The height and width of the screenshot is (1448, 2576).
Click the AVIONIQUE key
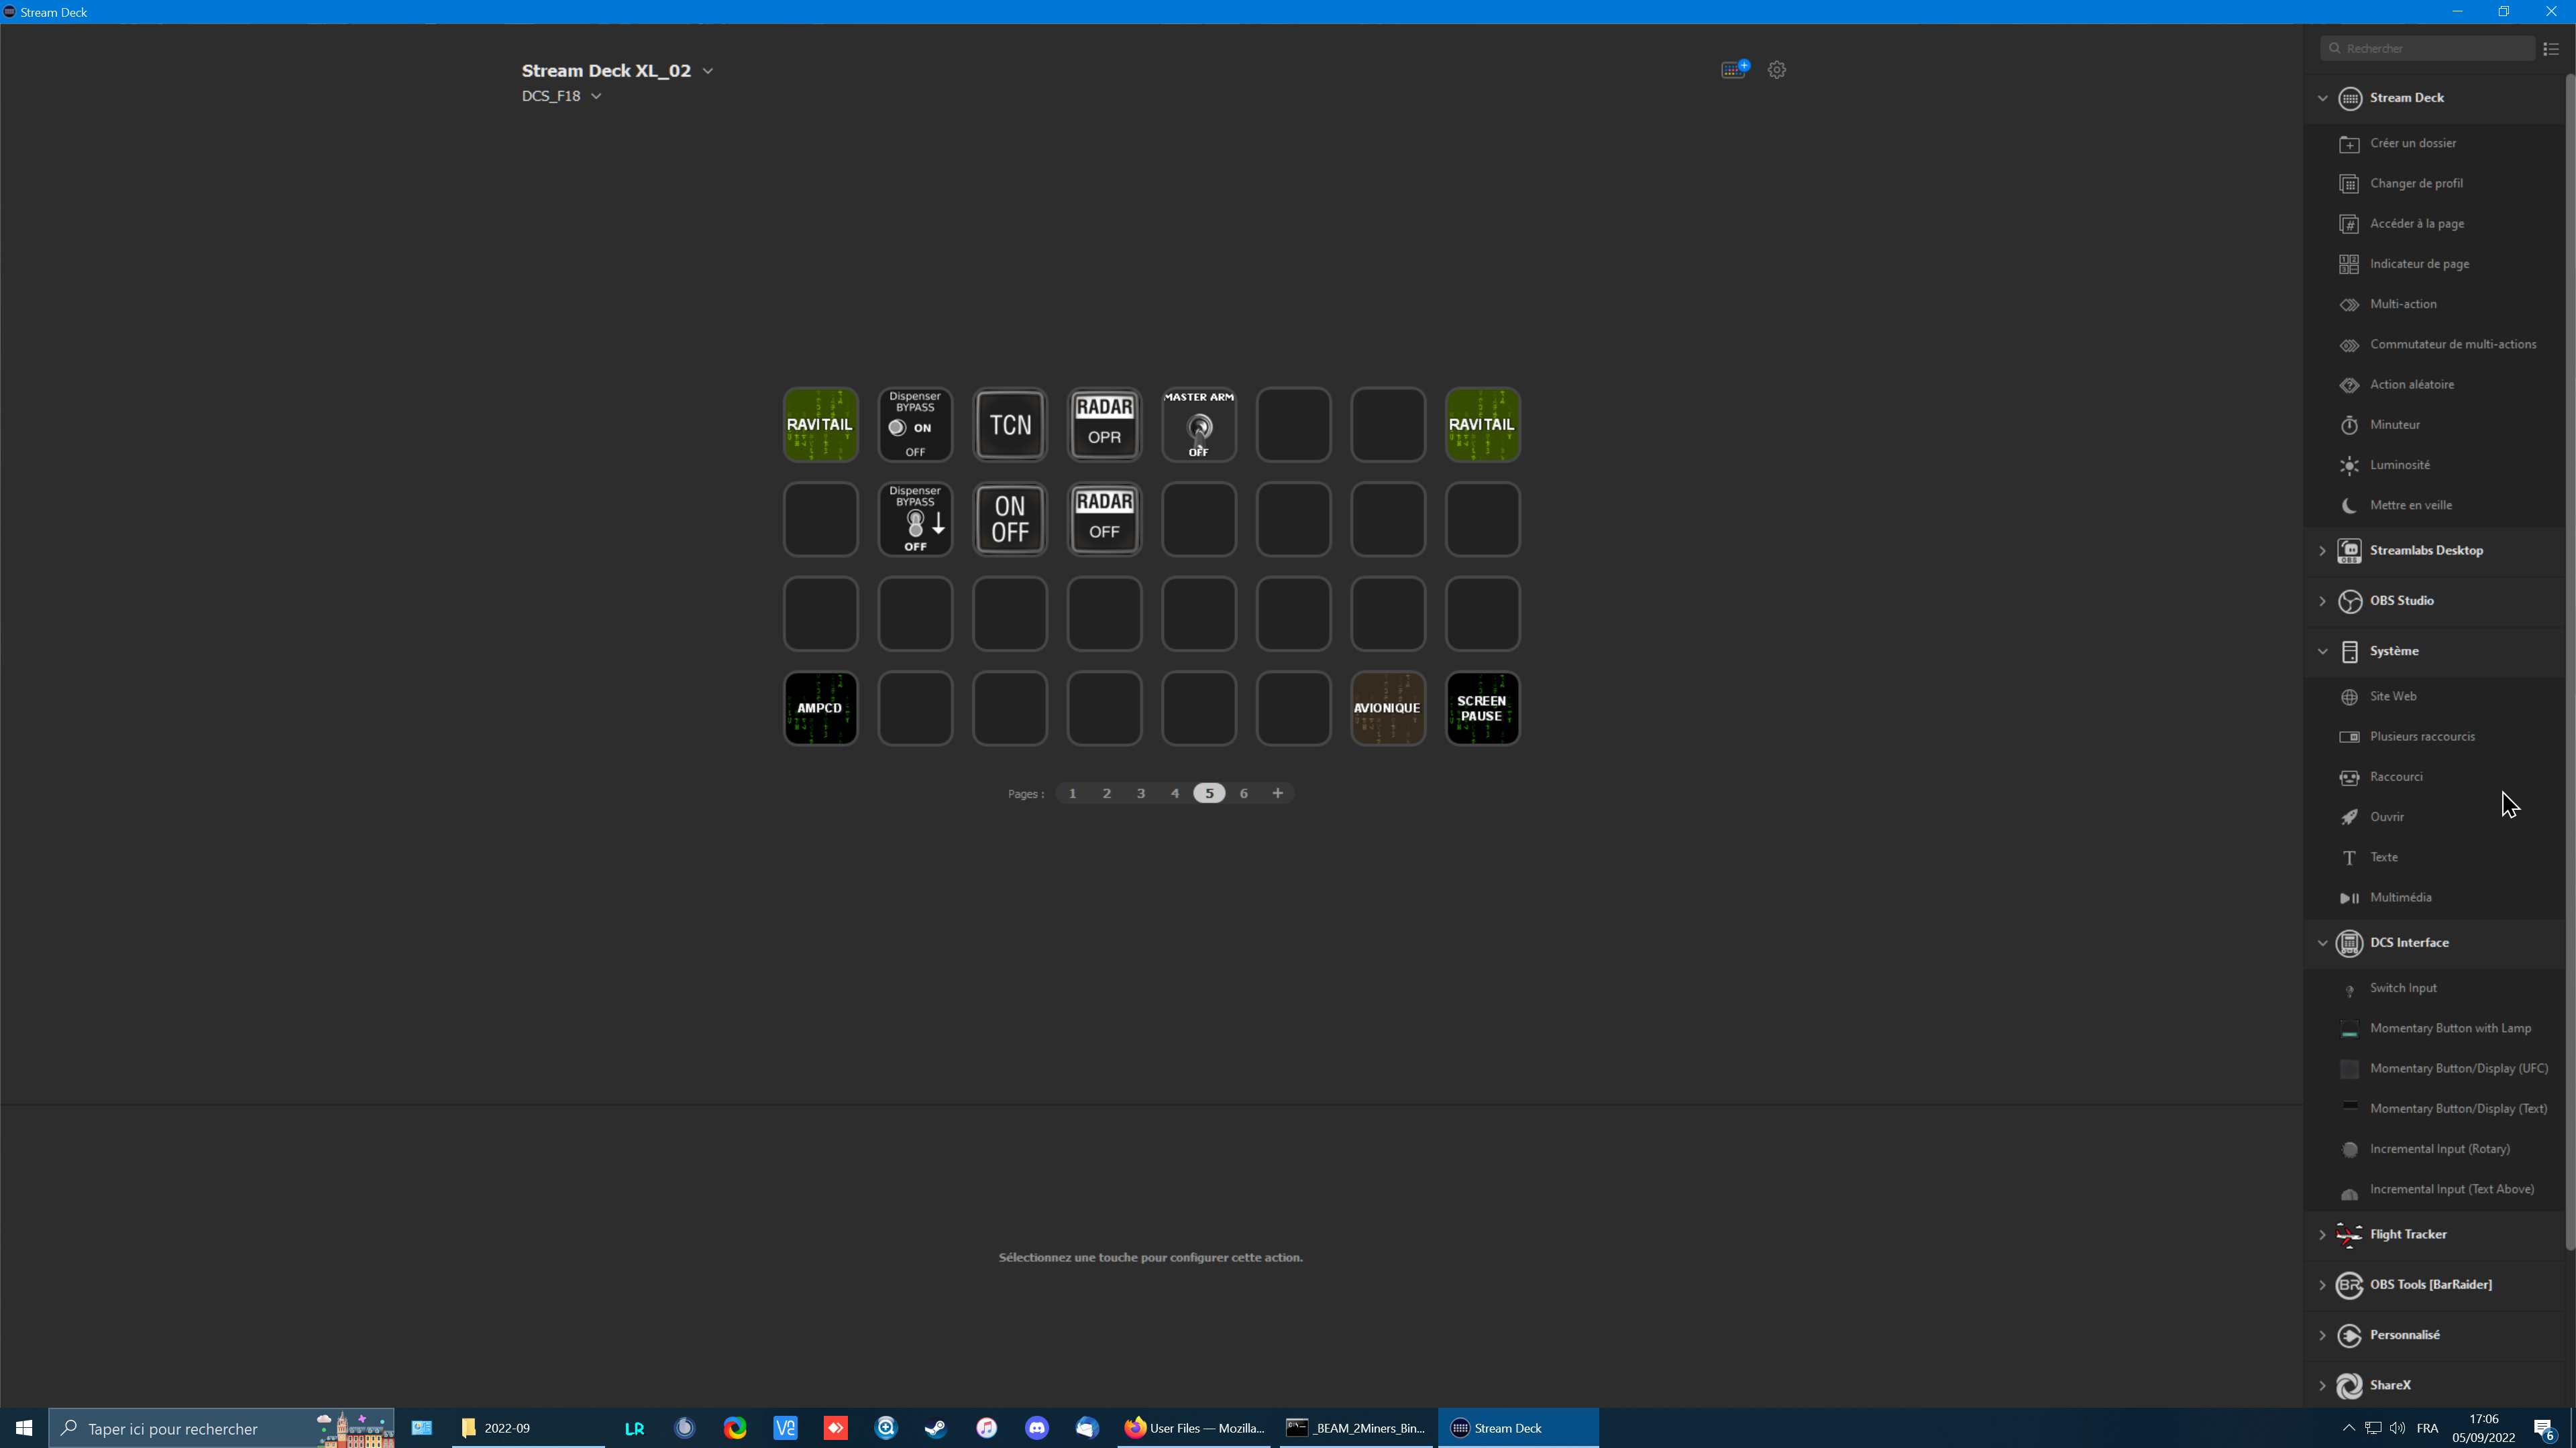(1388, 709)
